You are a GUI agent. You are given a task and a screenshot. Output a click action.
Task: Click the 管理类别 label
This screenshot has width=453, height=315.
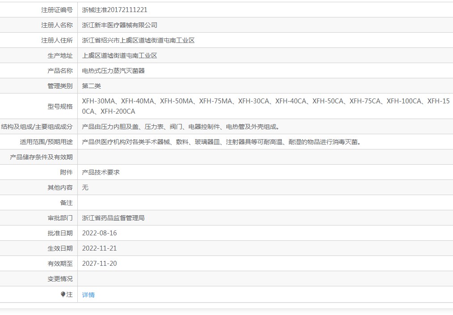click(x=60, y=86)
